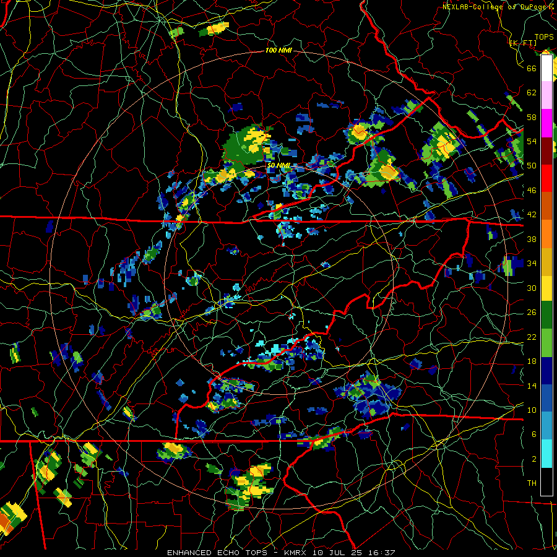
Task: Click the dark red legend color swatch
Action: coord(546,151)
